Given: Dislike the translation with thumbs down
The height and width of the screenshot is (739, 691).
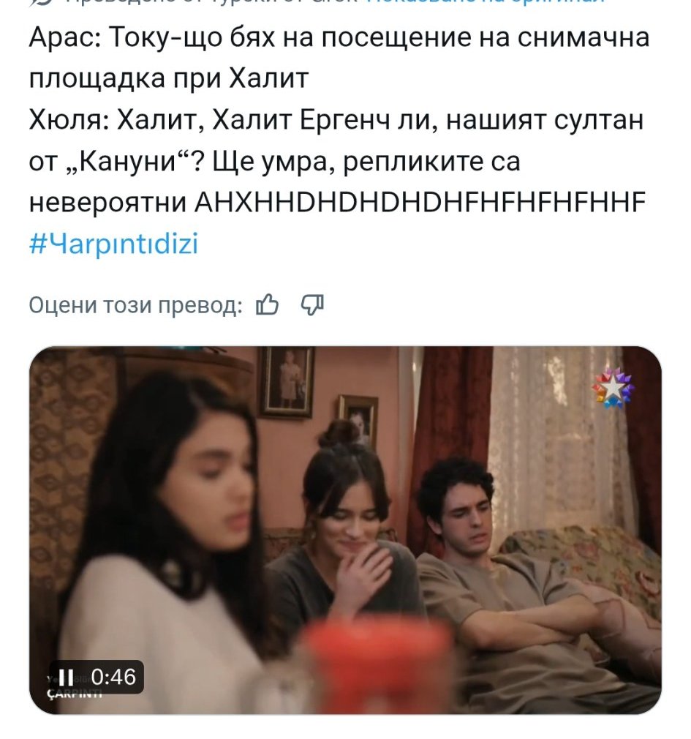Looking at the screenshot, I should [312, 305].
